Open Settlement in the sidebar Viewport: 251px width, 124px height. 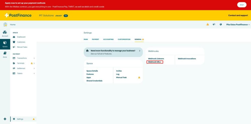[21, 68]
